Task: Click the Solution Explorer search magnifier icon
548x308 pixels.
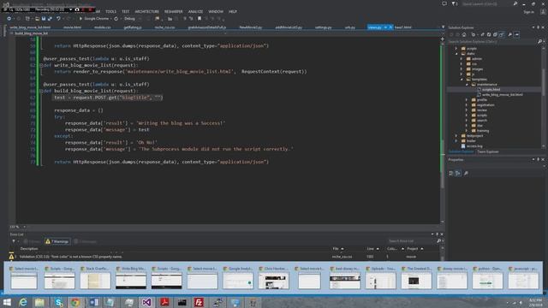Action: coord(539,42)
